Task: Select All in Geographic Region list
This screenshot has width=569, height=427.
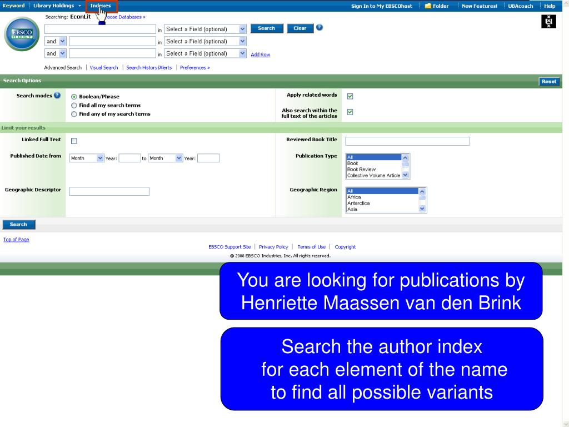Action: (382, 191)
